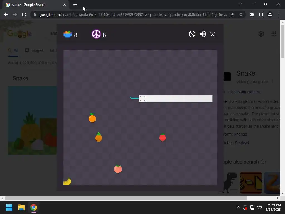Bookmark this page with the star
Screen dimensions: 285x214
coord(241,14)
